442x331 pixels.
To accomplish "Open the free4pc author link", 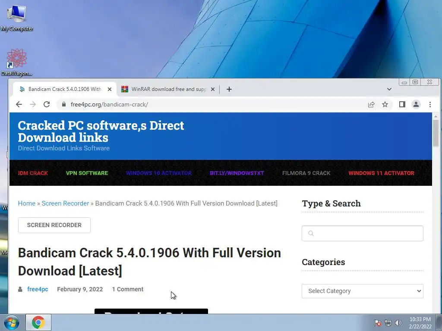I will [x=38, y=289].
